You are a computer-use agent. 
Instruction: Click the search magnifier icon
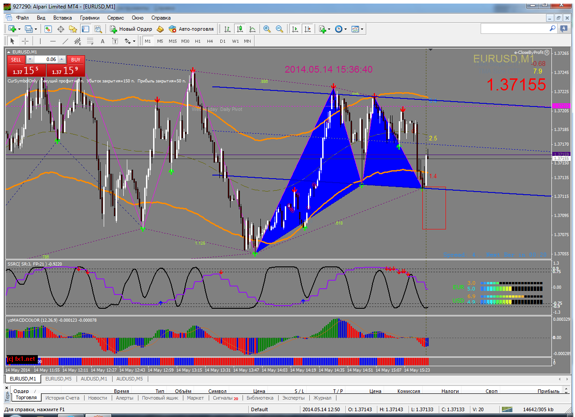[x=552, y=29]
